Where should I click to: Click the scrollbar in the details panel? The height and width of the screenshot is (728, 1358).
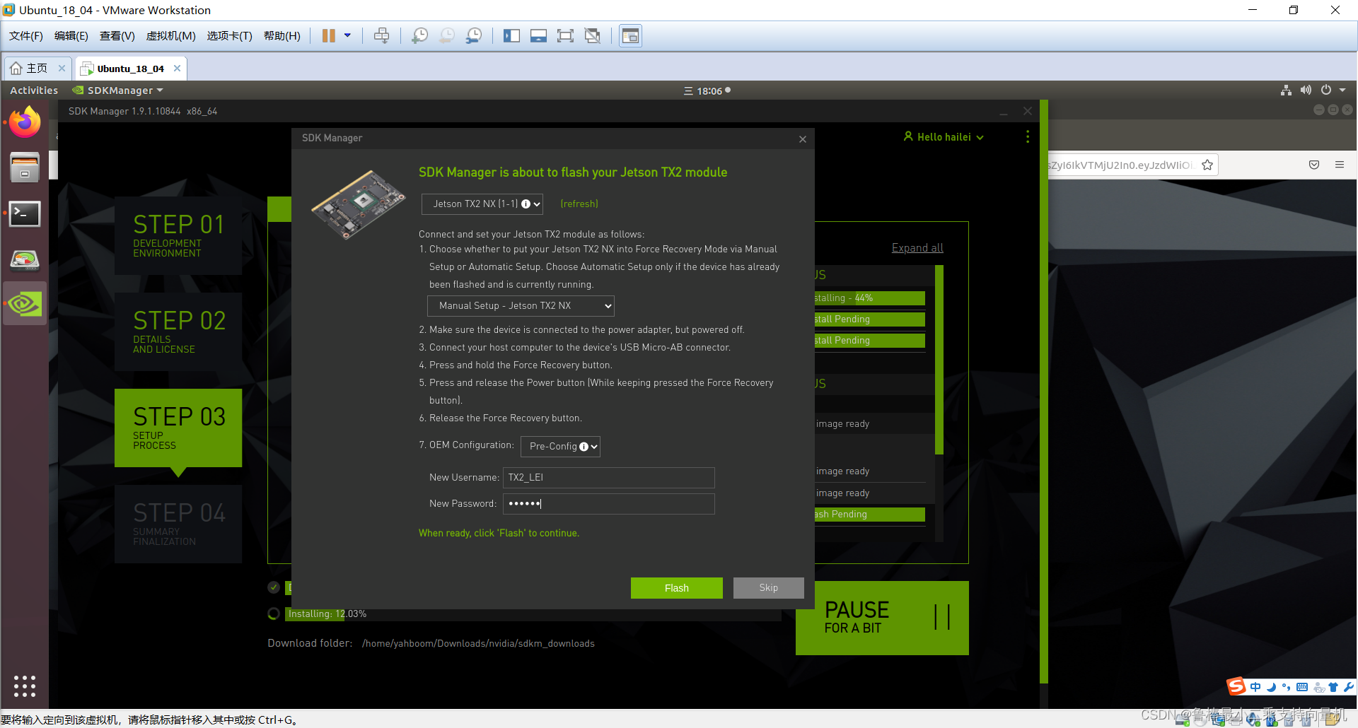939,360
